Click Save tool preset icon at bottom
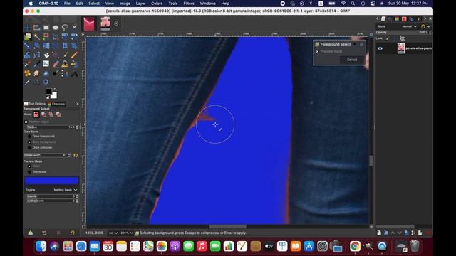 pyautogui.click(x=30, y=233)
